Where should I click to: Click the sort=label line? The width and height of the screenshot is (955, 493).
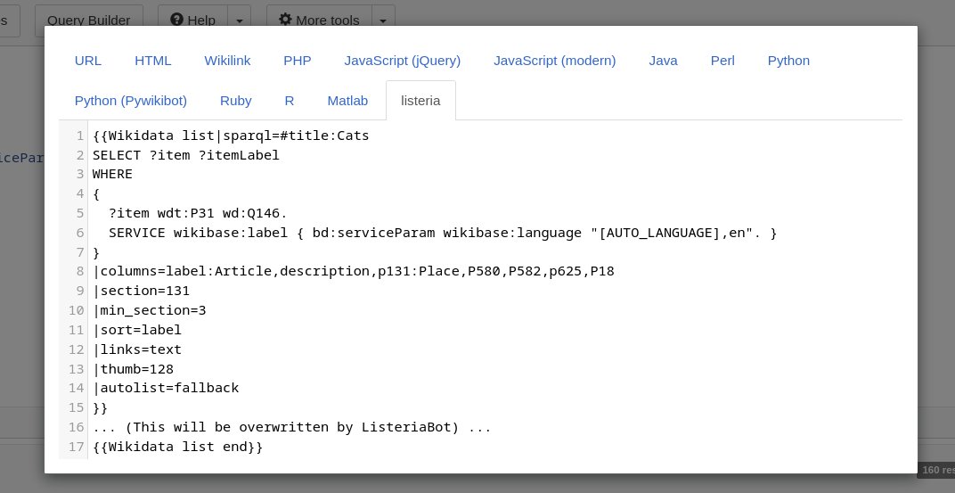coord(137,330)
